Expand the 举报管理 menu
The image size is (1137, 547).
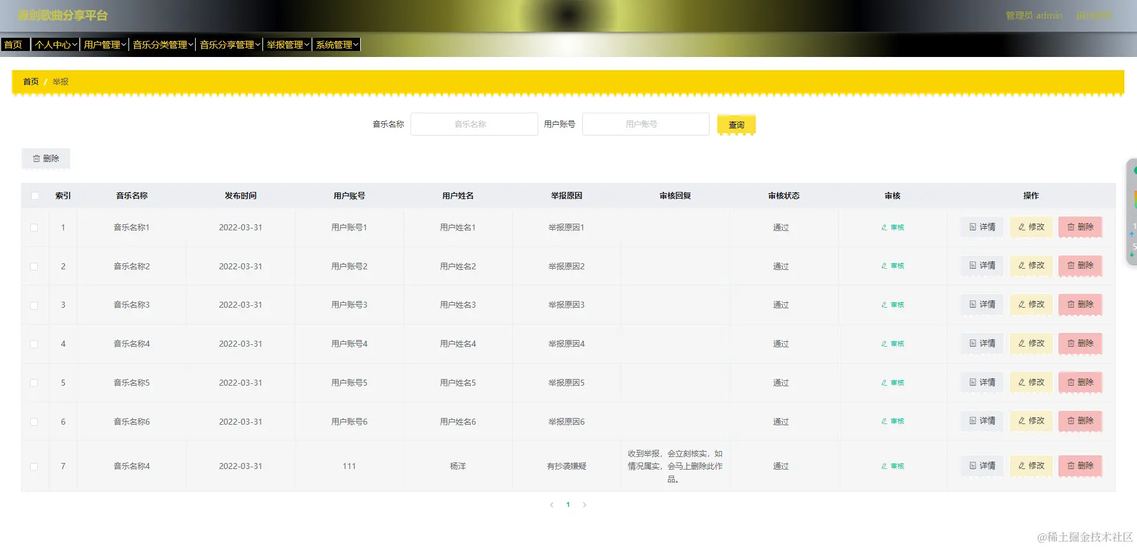coord(288,44)
